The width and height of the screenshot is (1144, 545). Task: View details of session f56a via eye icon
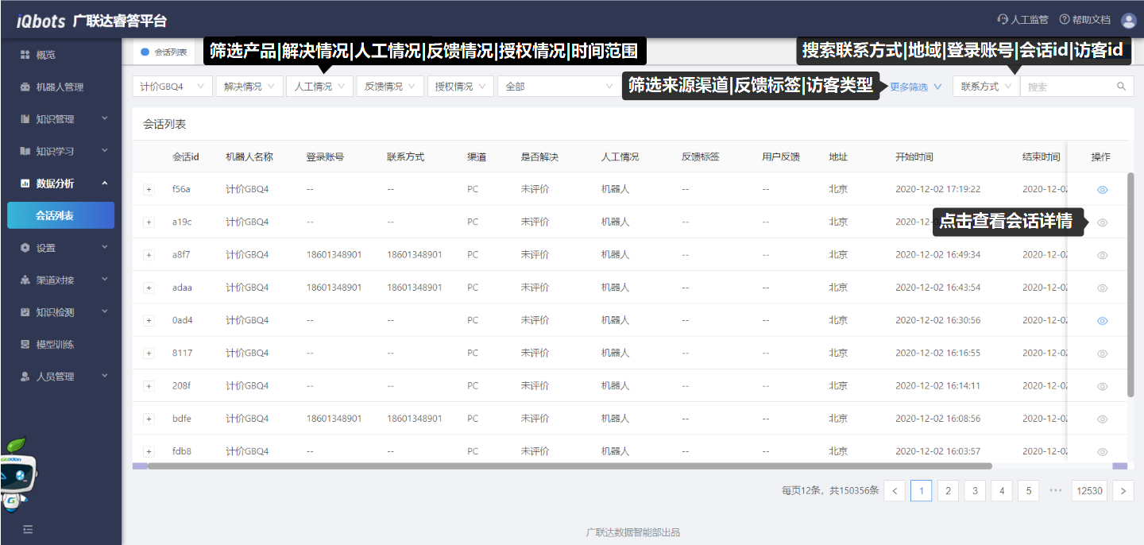(x=1102, y=190)
